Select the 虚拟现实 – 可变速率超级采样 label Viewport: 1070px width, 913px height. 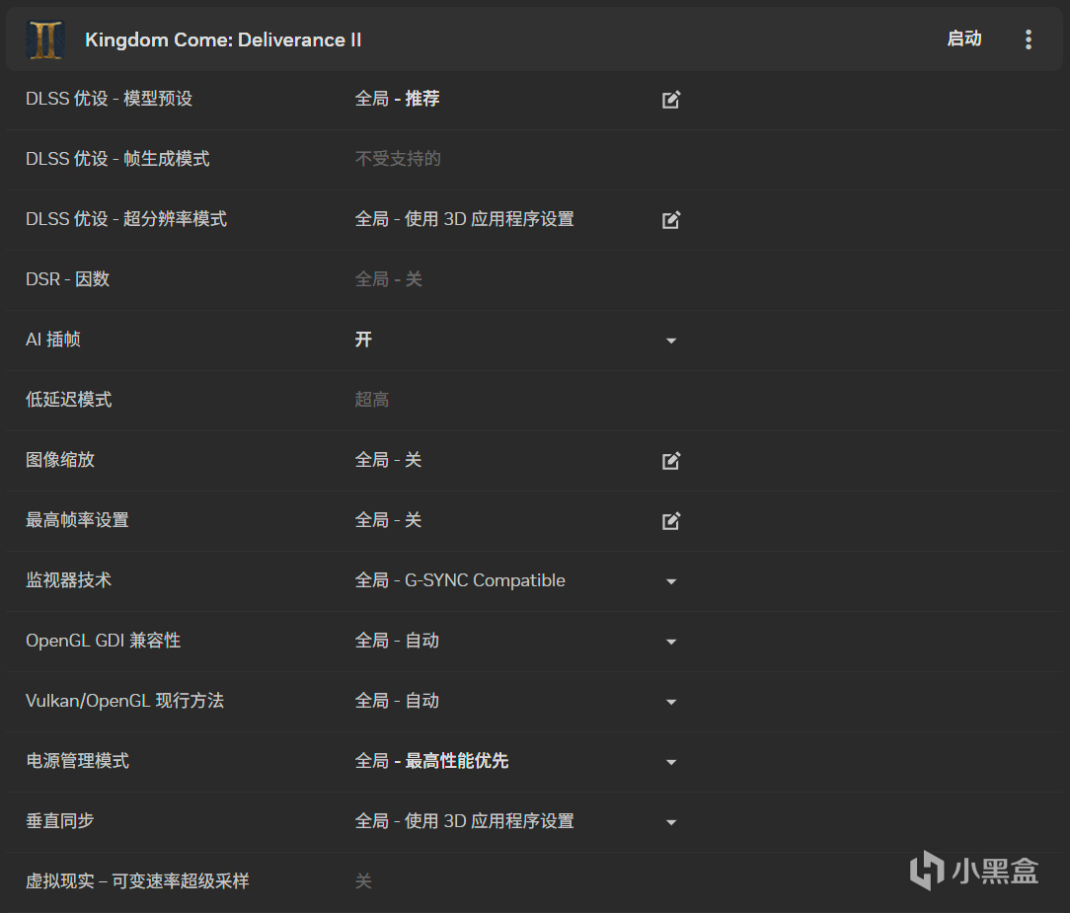(137, 881)
